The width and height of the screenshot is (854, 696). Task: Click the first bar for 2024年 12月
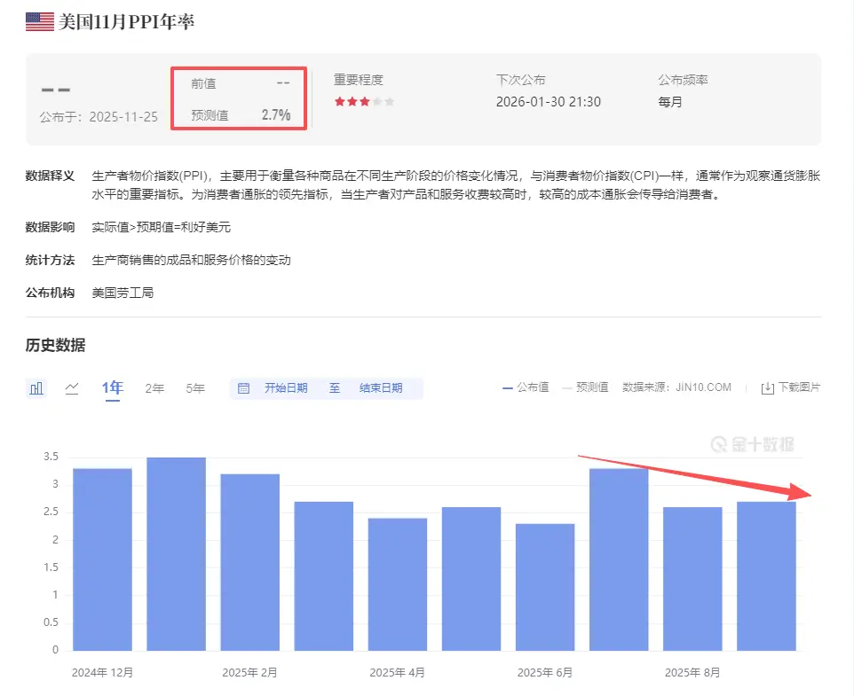[102, 559]
